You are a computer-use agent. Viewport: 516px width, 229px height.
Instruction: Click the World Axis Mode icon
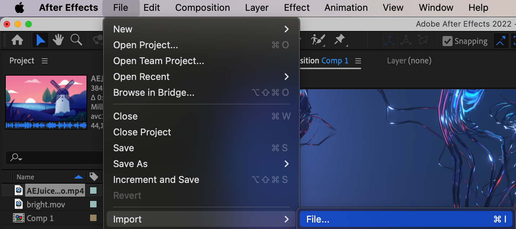[406, 41]
